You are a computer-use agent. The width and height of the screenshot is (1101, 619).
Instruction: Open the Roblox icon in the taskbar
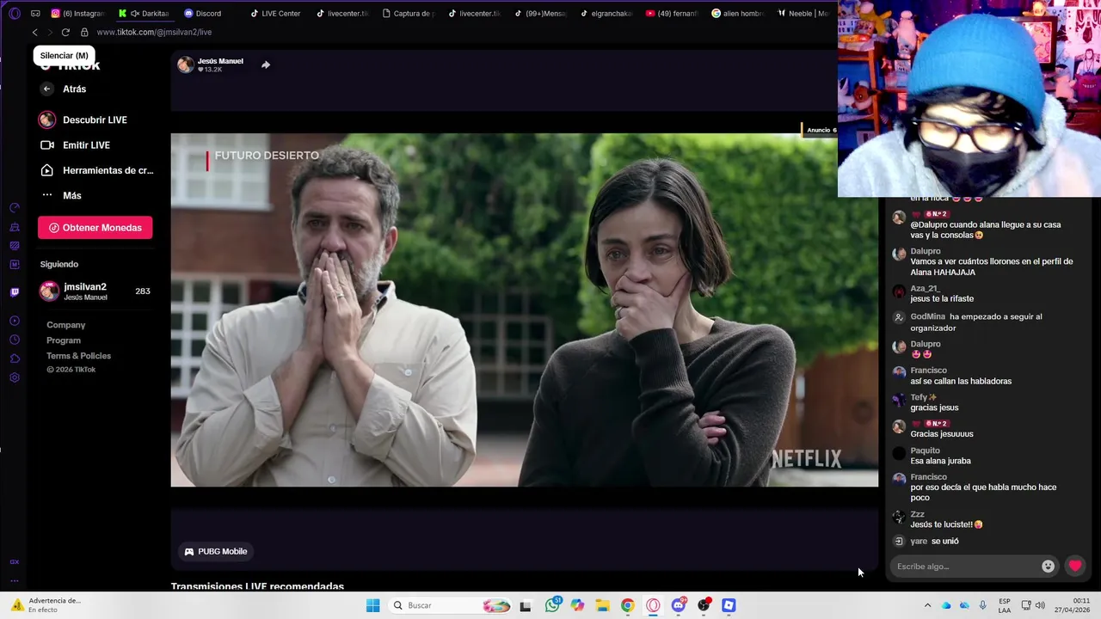click(x=729, y=605)
